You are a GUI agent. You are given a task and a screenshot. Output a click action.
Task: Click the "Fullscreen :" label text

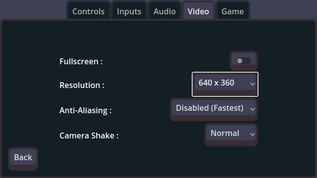coord(81,61)
